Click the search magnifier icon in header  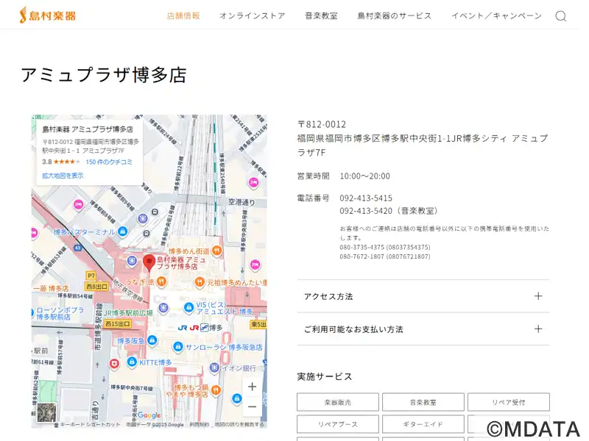560,16
